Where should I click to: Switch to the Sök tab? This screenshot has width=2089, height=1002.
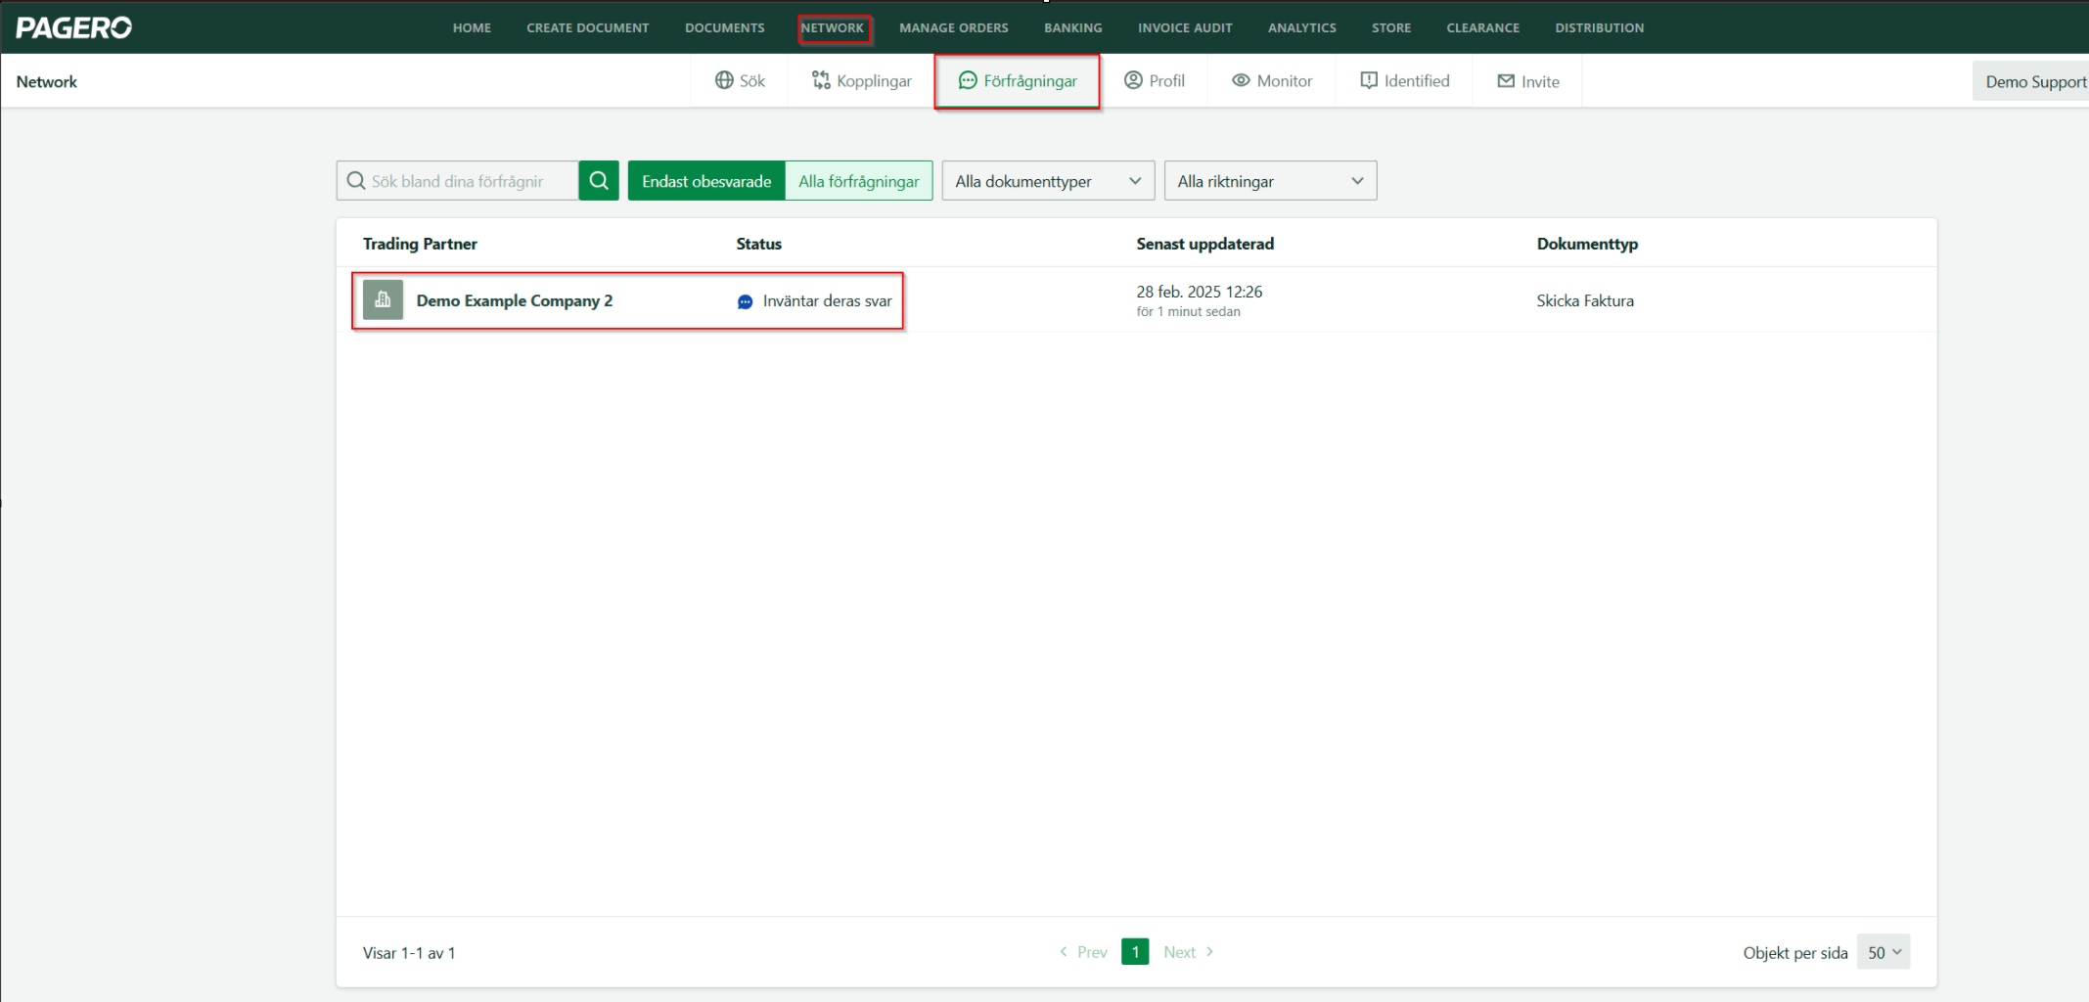[x=740, y=80]
